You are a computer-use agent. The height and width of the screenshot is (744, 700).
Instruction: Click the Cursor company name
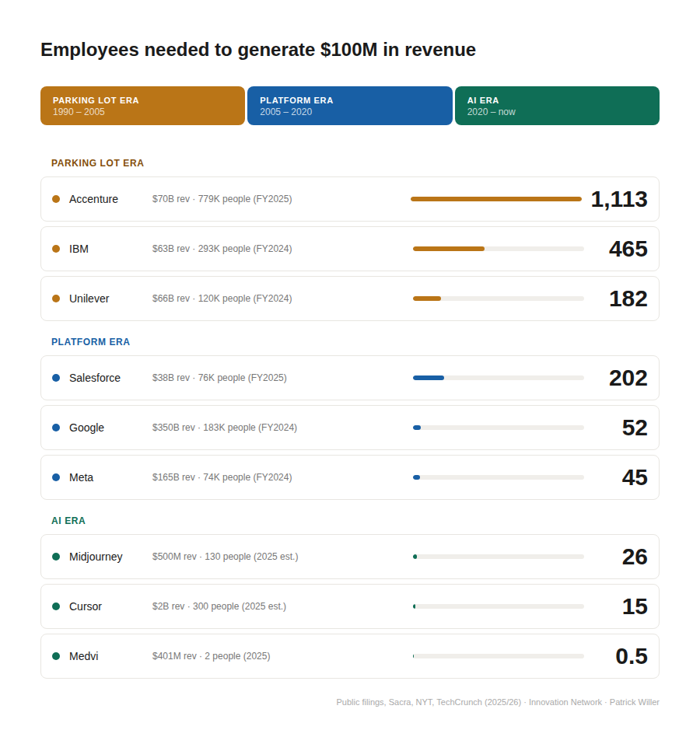86,607
